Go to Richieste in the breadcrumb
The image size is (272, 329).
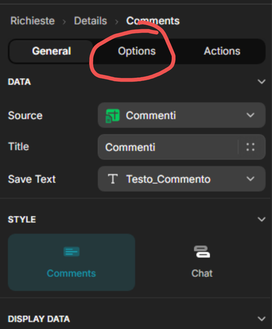click(32, 21)
